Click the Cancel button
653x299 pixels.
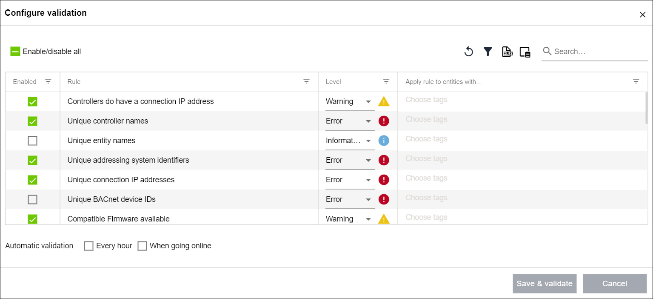point(615,284)
